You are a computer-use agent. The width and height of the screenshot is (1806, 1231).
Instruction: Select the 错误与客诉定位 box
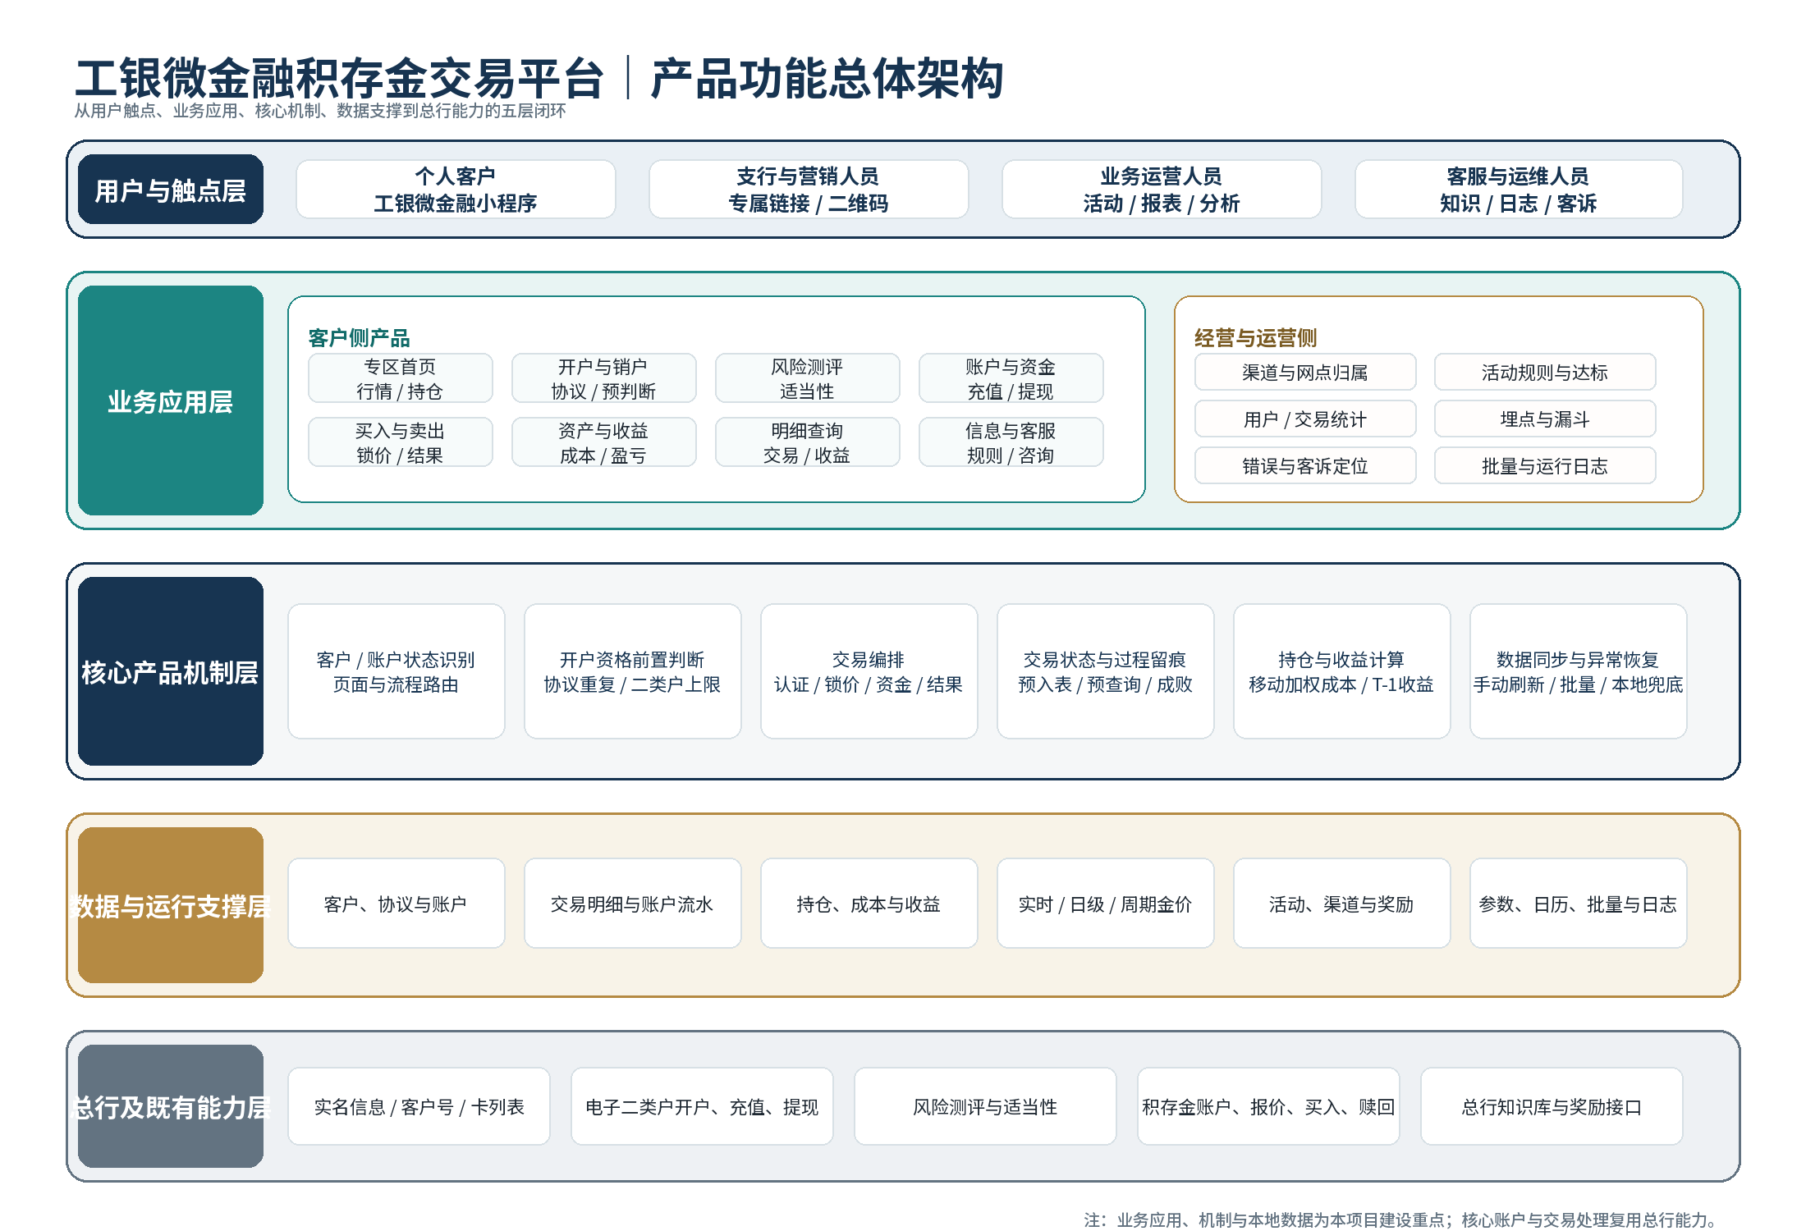tap(1305, 465)
